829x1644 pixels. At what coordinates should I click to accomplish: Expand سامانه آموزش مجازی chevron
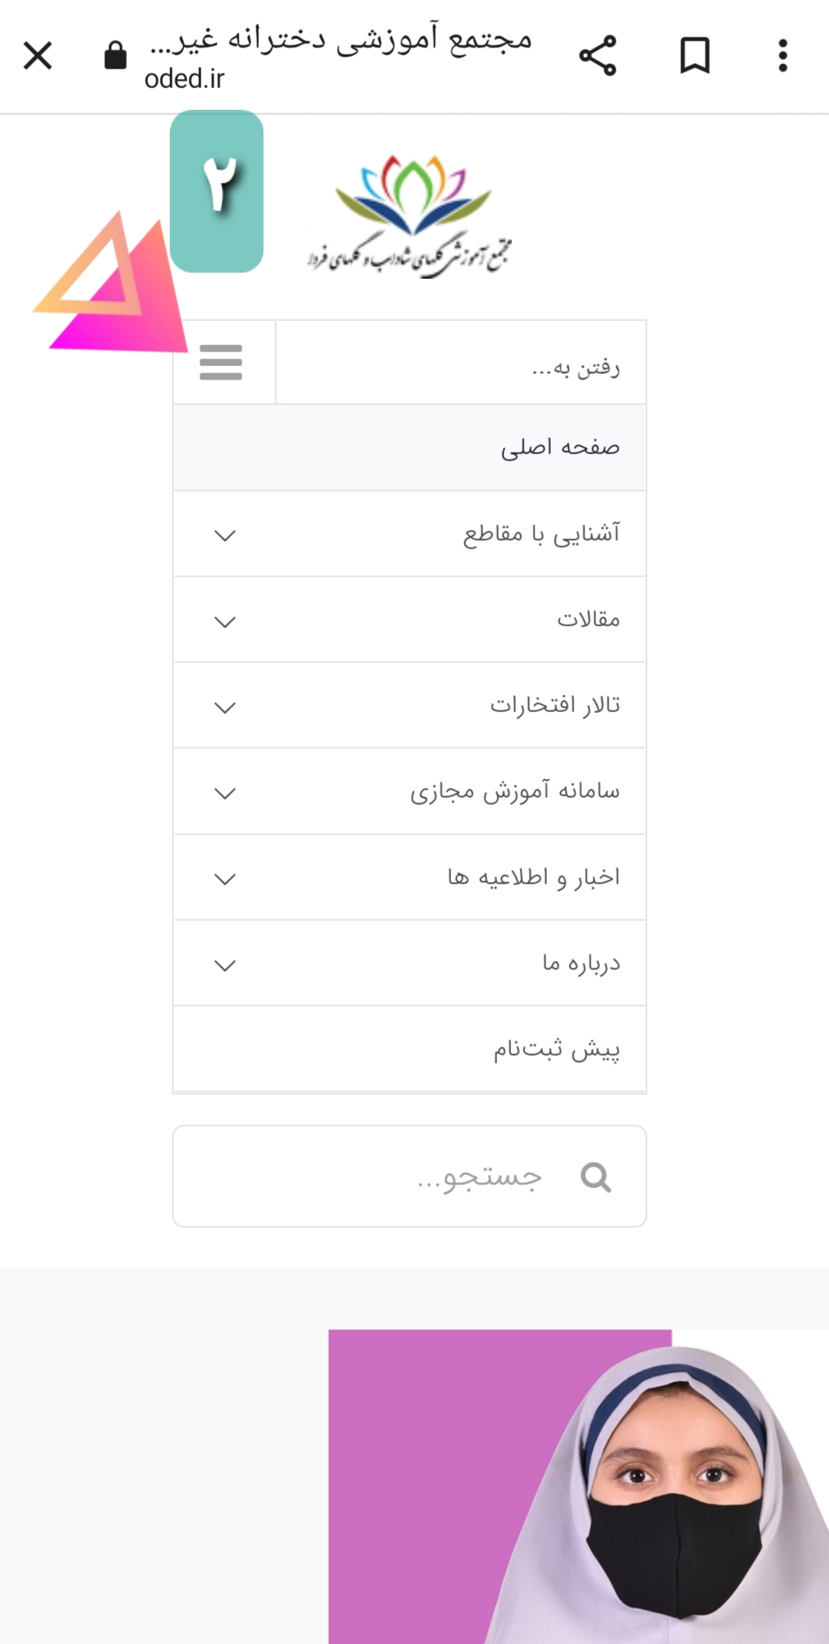pos(225,793)
